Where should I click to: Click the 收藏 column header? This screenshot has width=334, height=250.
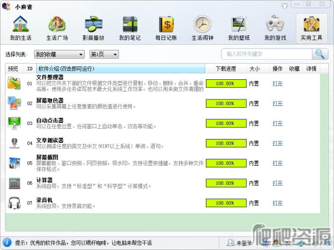click(294, 69)
